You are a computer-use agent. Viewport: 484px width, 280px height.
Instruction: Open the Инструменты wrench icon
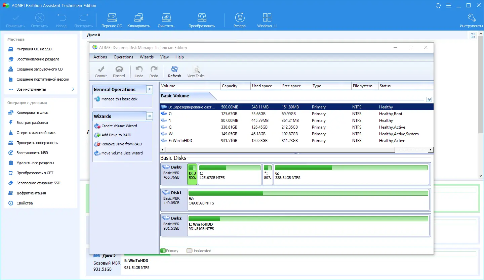(471, 18)
